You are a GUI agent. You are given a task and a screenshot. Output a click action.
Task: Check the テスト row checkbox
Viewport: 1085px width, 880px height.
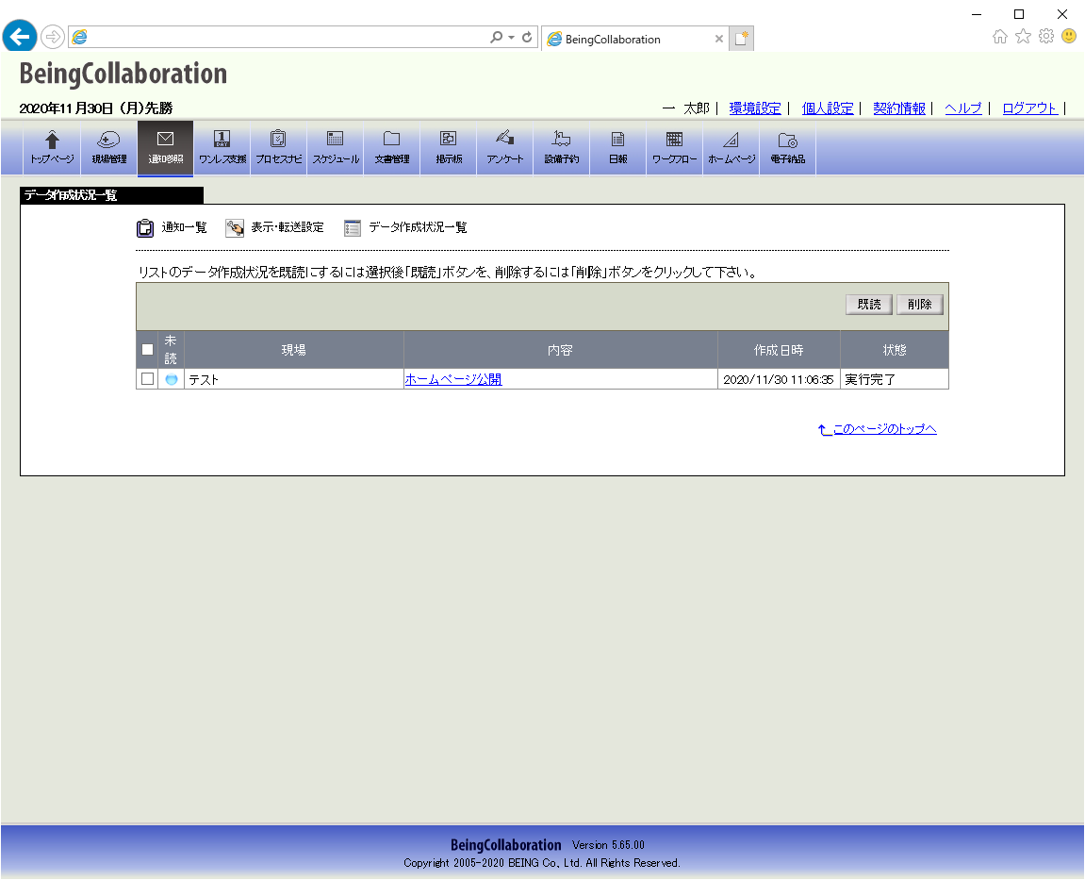point(147,379)
